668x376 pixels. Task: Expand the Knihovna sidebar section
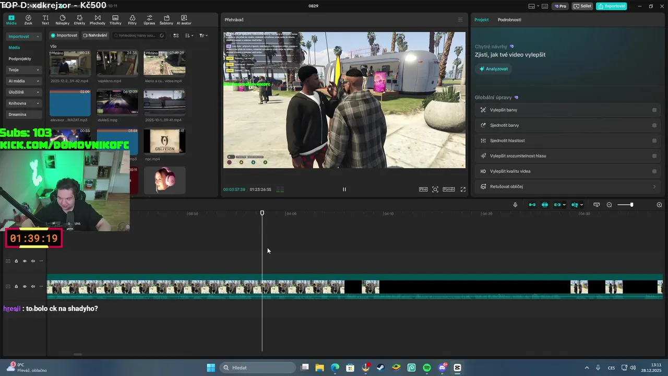click(x=38, y=103)
